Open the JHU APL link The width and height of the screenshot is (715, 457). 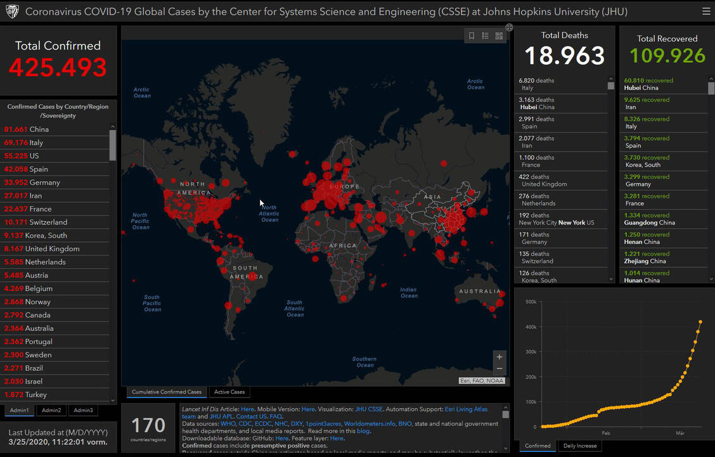click(x=221, y=416)
